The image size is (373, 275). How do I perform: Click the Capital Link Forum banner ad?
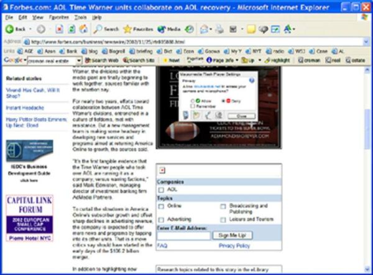click(x=29, y=218)
